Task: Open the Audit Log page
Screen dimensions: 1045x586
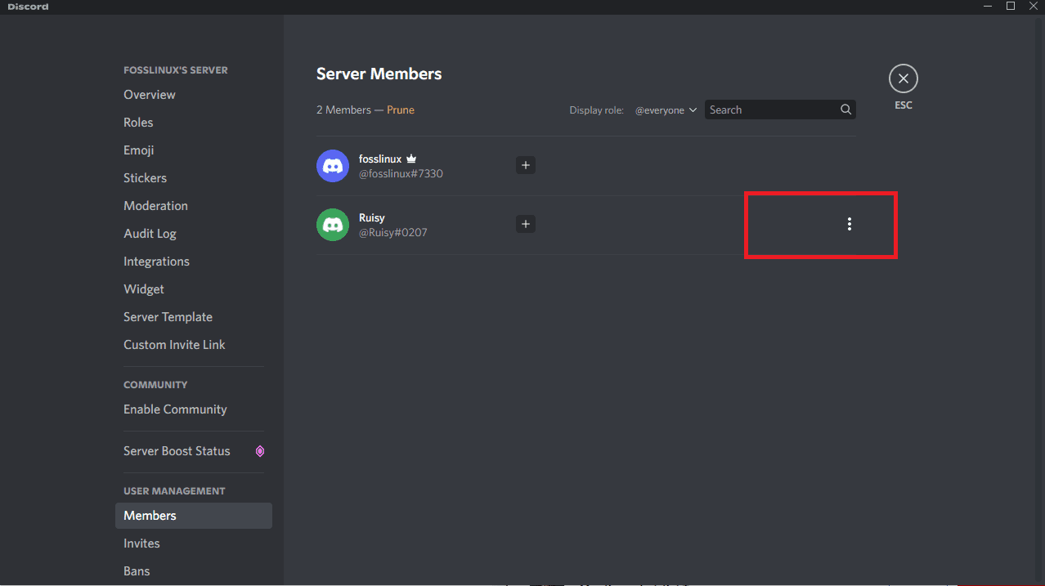Action: point(150,234)
